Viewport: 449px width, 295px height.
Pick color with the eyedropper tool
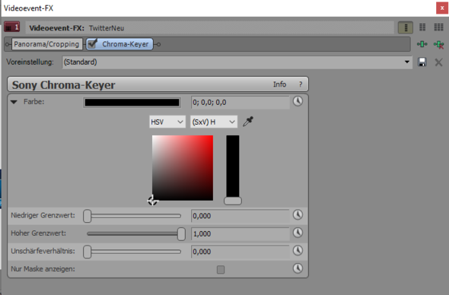(x=248, y=122)
